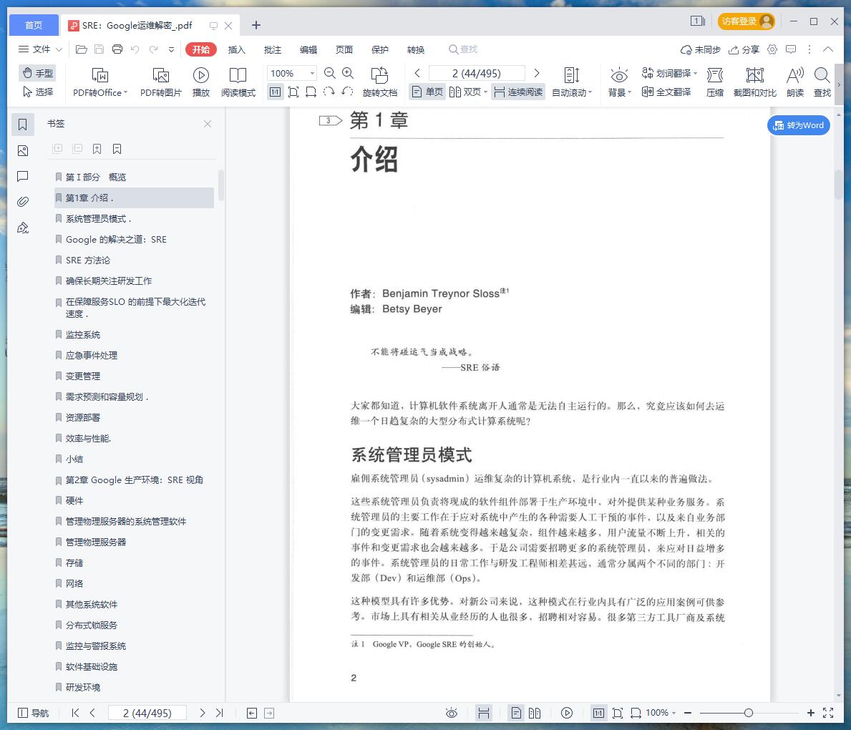Viewport: 851px width, 730px height.
Task: Expand 双页 view options arrow
Action: tap(485, 92)
